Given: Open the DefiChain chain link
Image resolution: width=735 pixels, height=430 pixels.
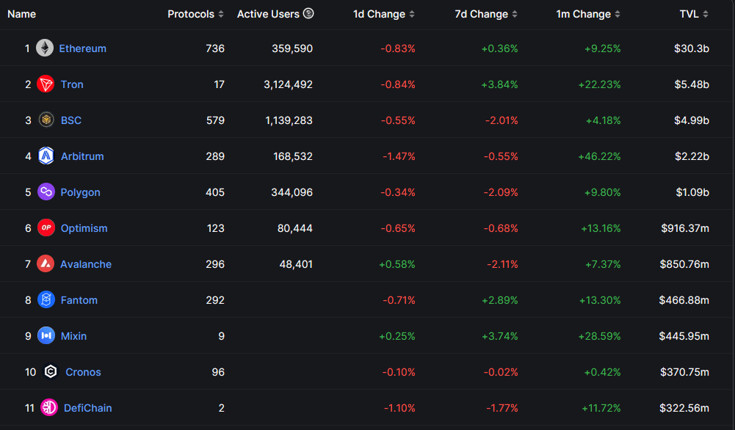Looking at the screenshot, I should 87,408.
